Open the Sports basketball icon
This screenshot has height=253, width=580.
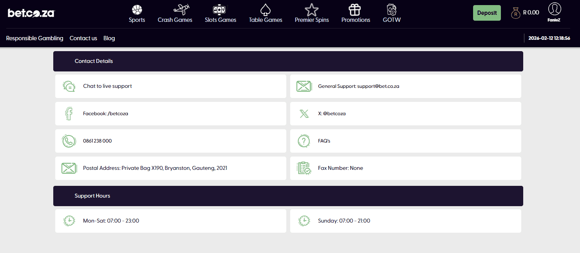[x=137, y=9]
